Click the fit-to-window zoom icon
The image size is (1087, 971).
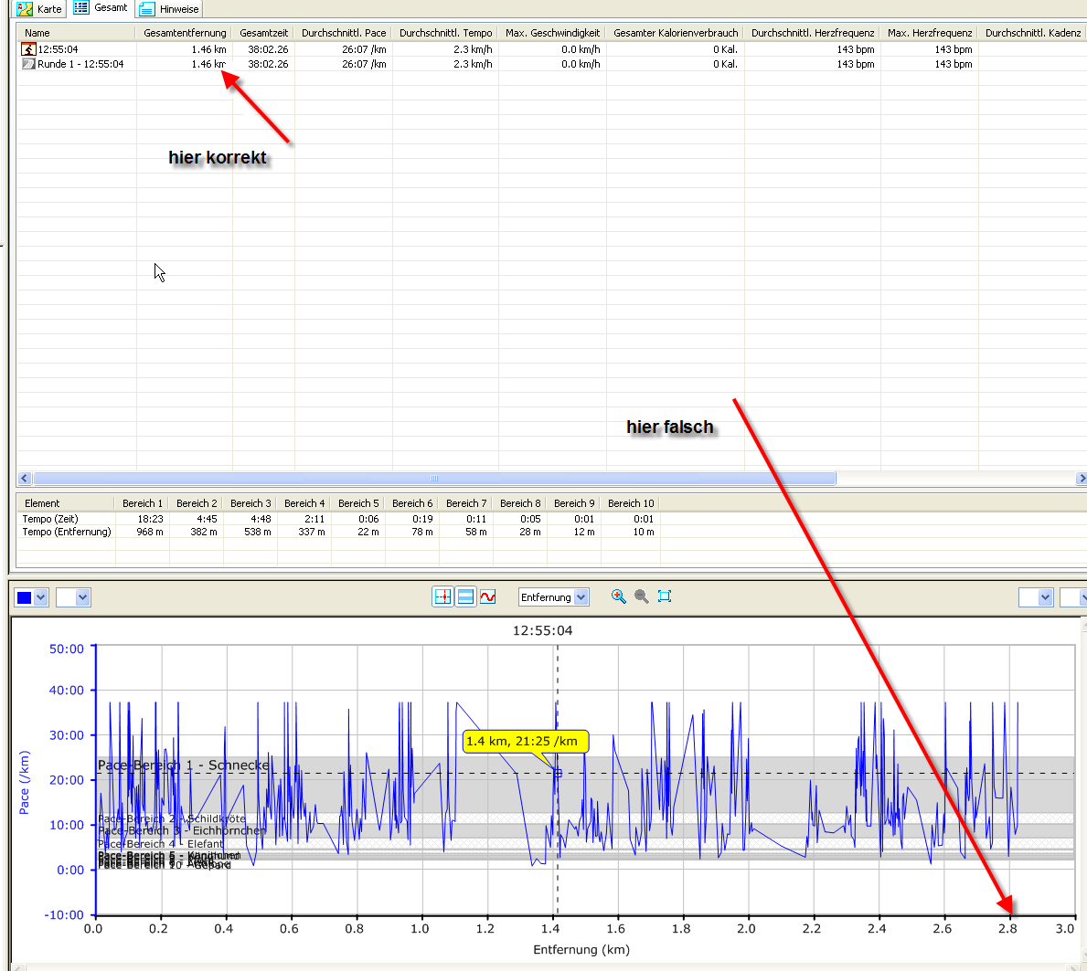(665, 596)
